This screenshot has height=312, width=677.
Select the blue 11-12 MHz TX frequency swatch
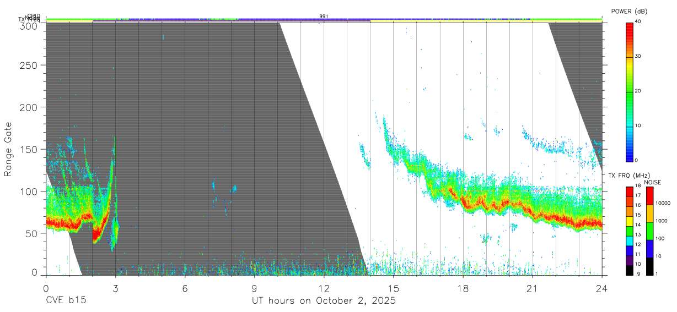pyautogui.click(x=629, y=249)
